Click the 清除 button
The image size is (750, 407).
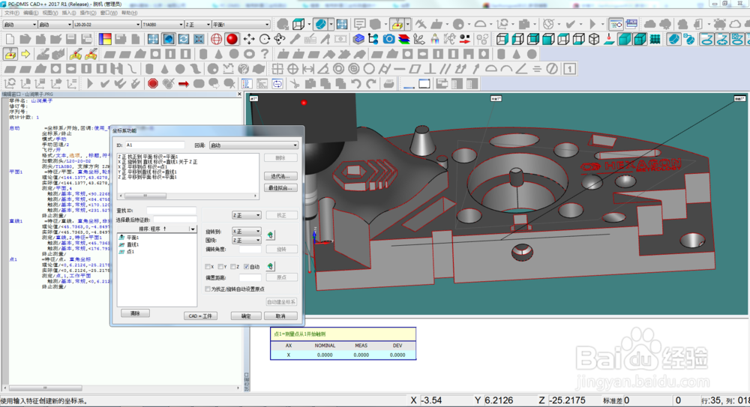point(135,313)
